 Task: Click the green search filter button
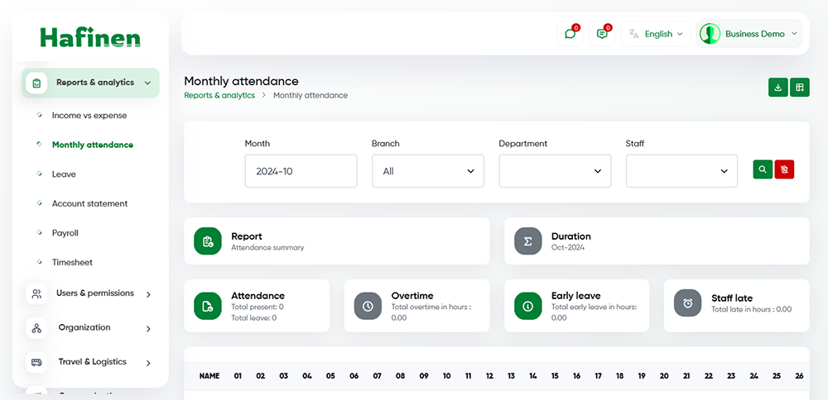coord(763,169)
